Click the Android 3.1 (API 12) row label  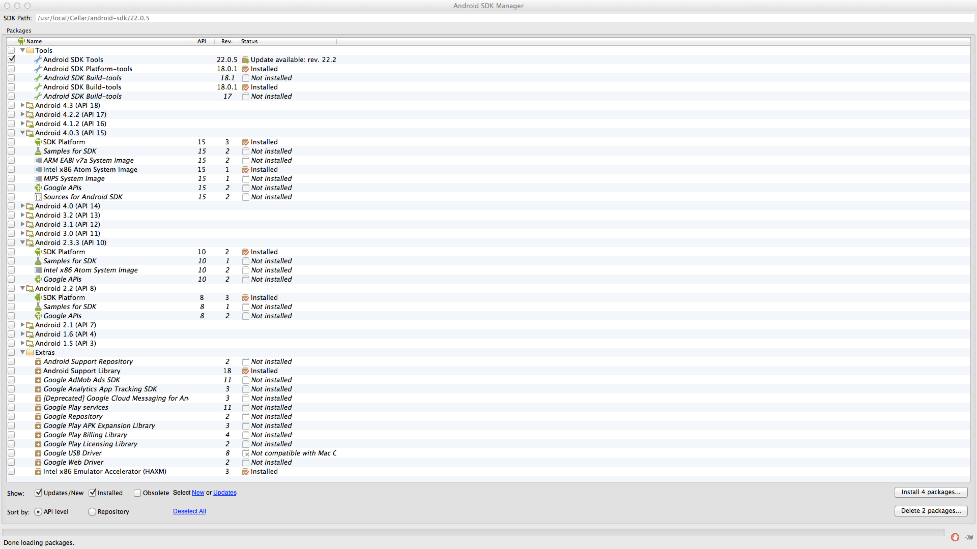click(67, 224)
